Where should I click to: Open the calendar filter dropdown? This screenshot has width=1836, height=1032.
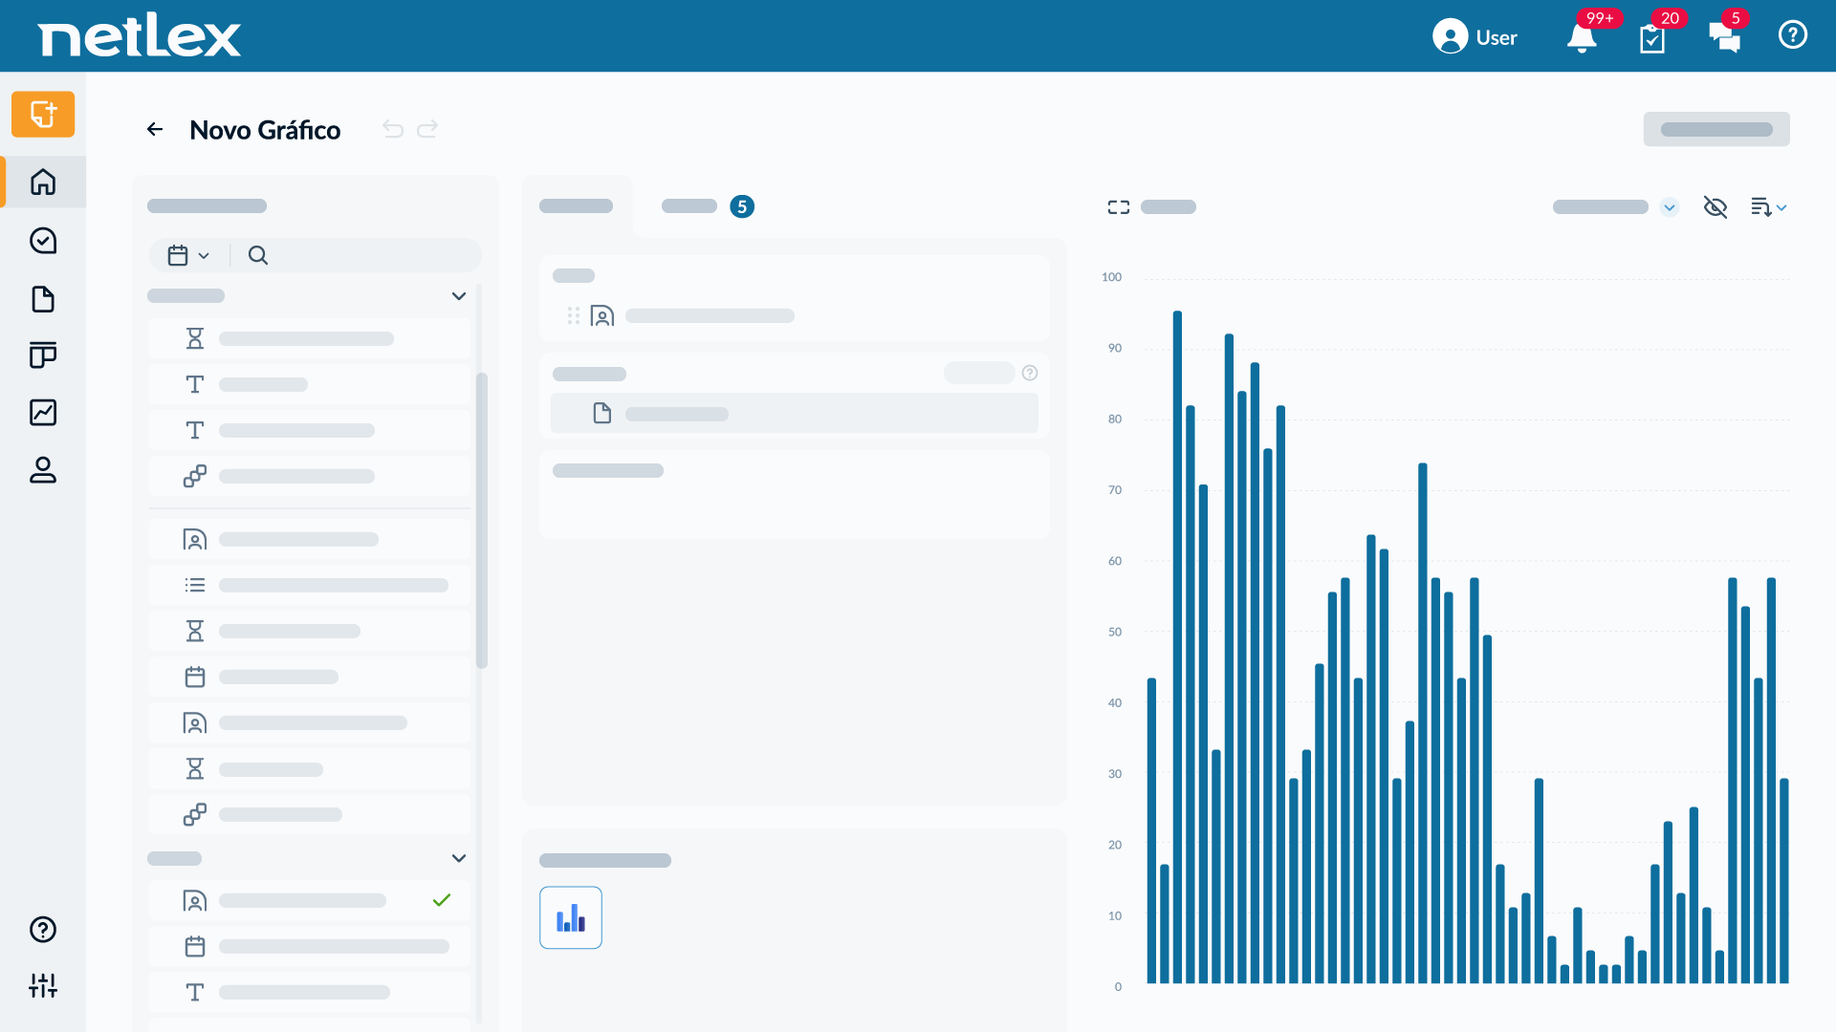coord(188,255)
